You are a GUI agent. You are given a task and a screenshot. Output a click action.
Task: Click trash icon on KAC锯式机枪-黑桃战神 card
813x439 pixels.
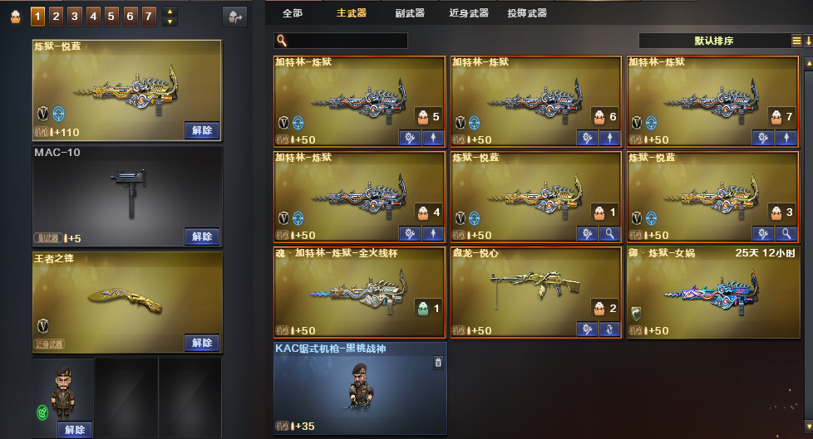438,363
